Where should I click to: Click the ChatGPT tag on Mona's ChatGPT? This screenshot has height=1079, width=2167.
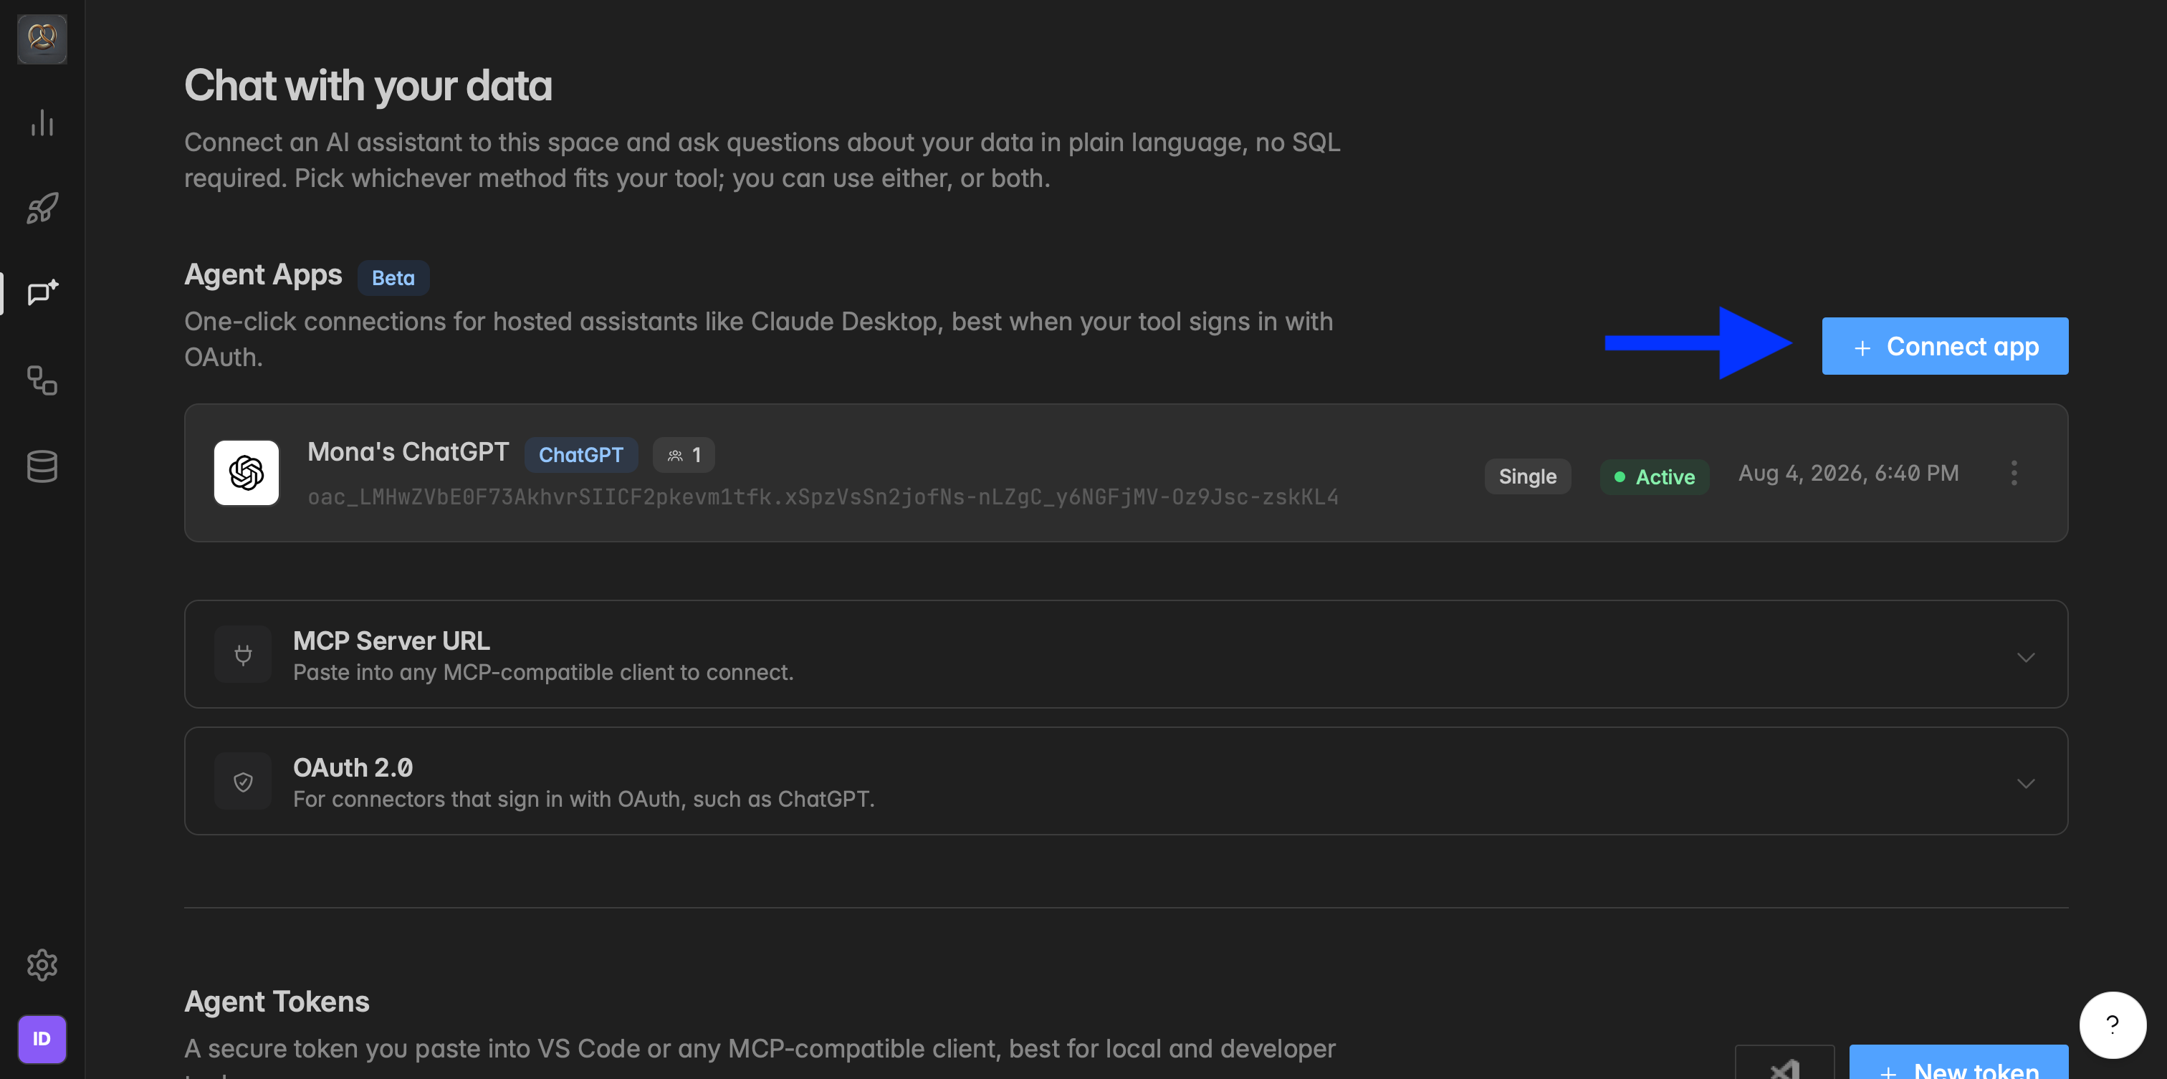(581, 455)
